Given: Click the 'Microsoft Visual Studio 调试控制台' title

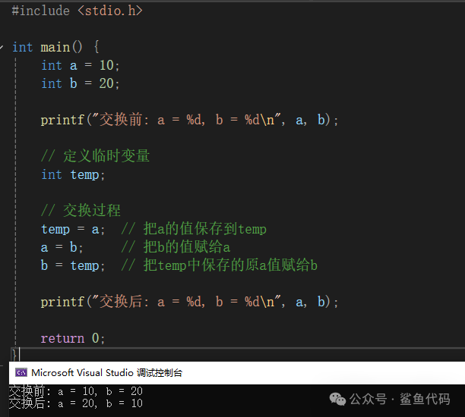Looking at the screenshot, I should pyautogui.click(x=107, y=372).
